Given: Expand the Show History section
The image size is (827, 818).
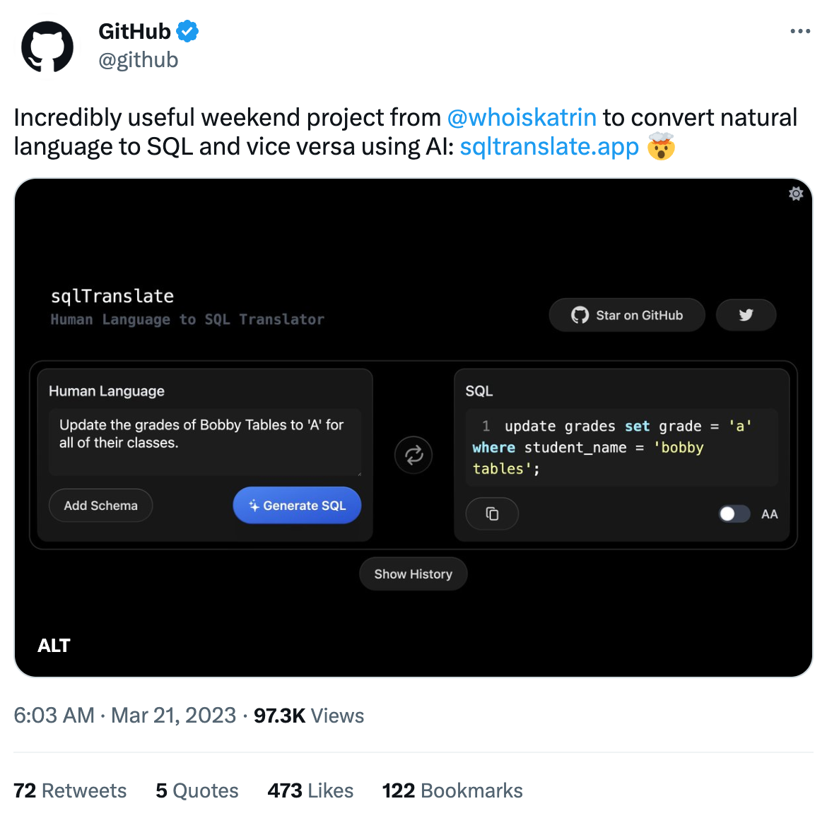Looking at the screenshot, I should [413, 574].
